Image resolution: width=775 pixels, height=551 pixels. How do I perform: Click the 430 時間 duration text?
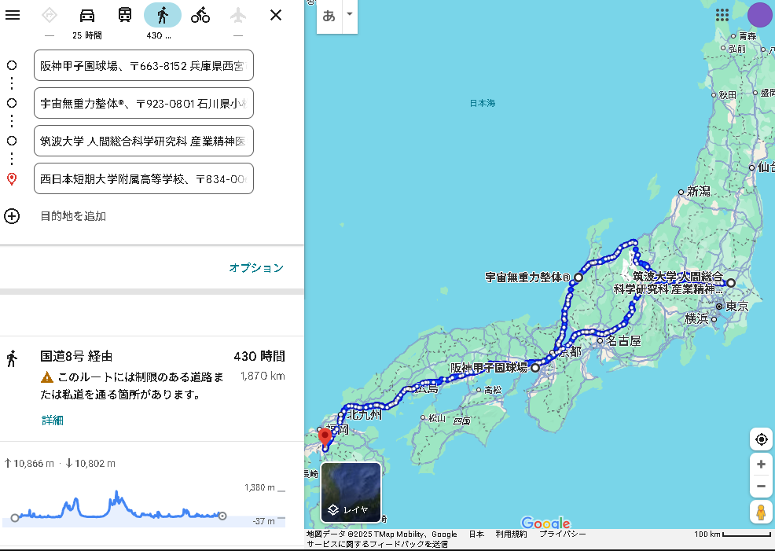(259, 356)
